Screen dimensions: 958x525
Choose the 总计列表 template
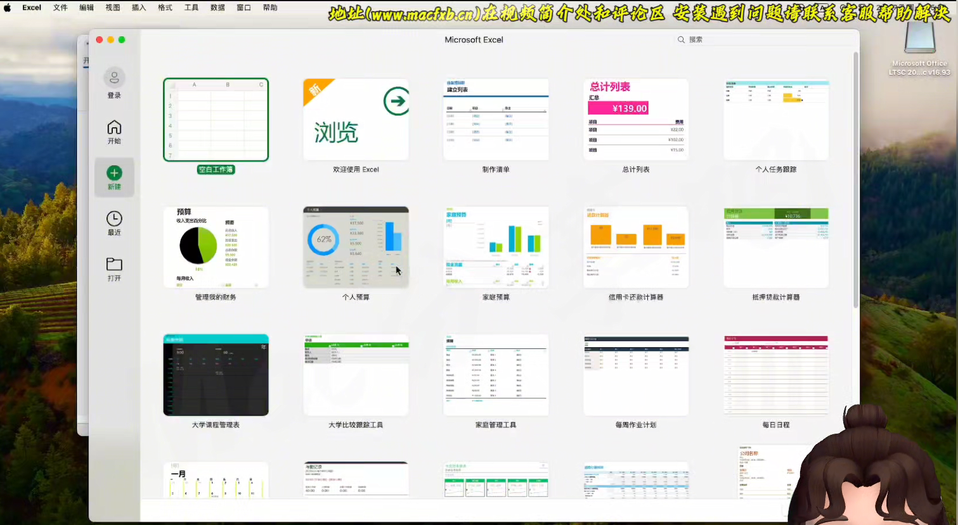tap(636, 120)
